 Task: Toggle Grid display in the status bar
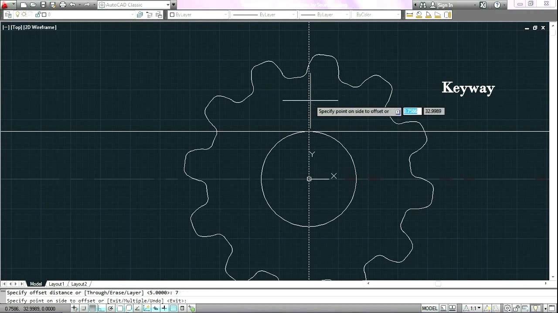[92, 309]
